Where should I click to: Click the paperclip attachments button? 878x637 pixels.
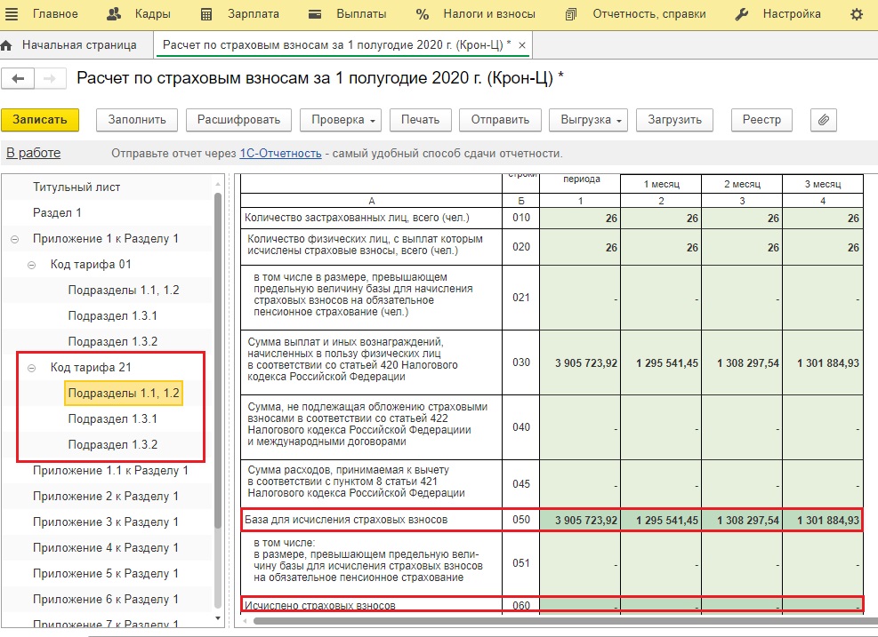tap(823, 120)
